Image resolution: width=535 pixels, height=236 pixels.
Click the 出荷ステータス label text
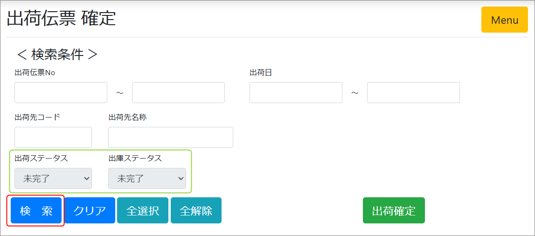42,158
